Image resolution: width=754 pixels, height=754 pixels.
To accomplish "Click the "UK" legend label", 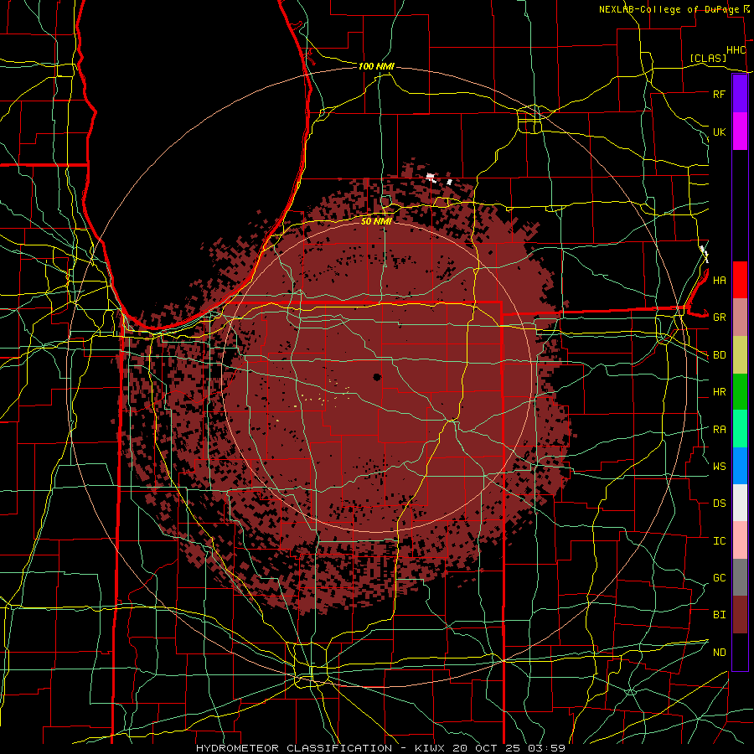I will point(719,132).
